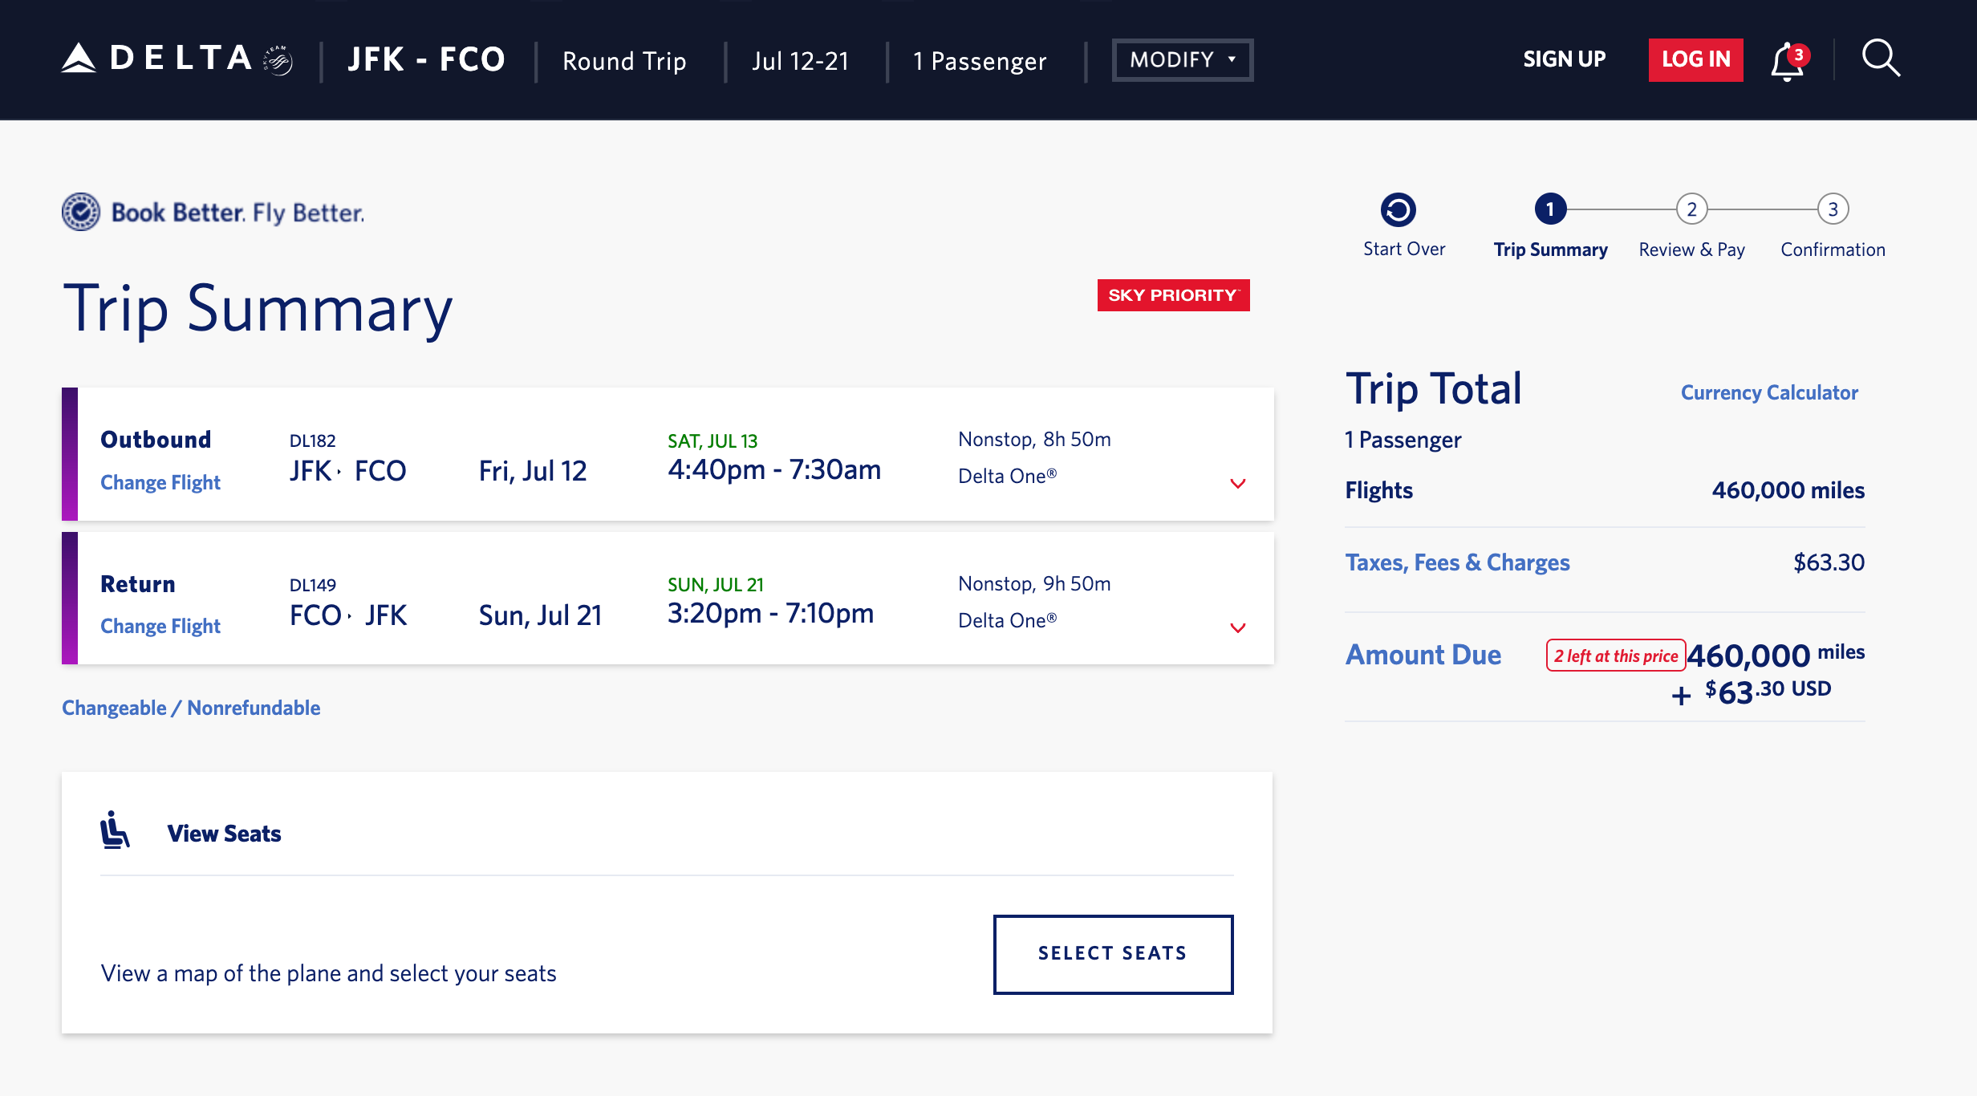Open the MODIFY dropdown
This screenshot has height=1096, width=1977.
click(1181, 59)
